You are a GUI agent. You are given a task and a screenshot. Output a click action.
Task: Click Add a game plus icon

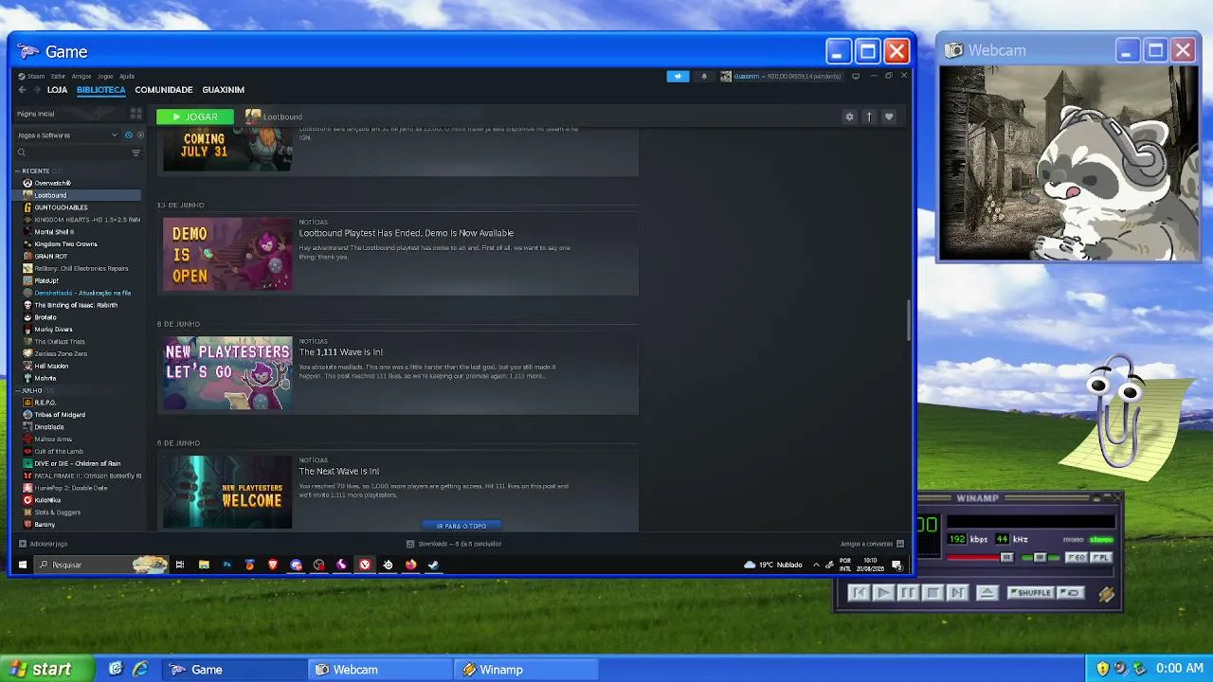[23, 544]
